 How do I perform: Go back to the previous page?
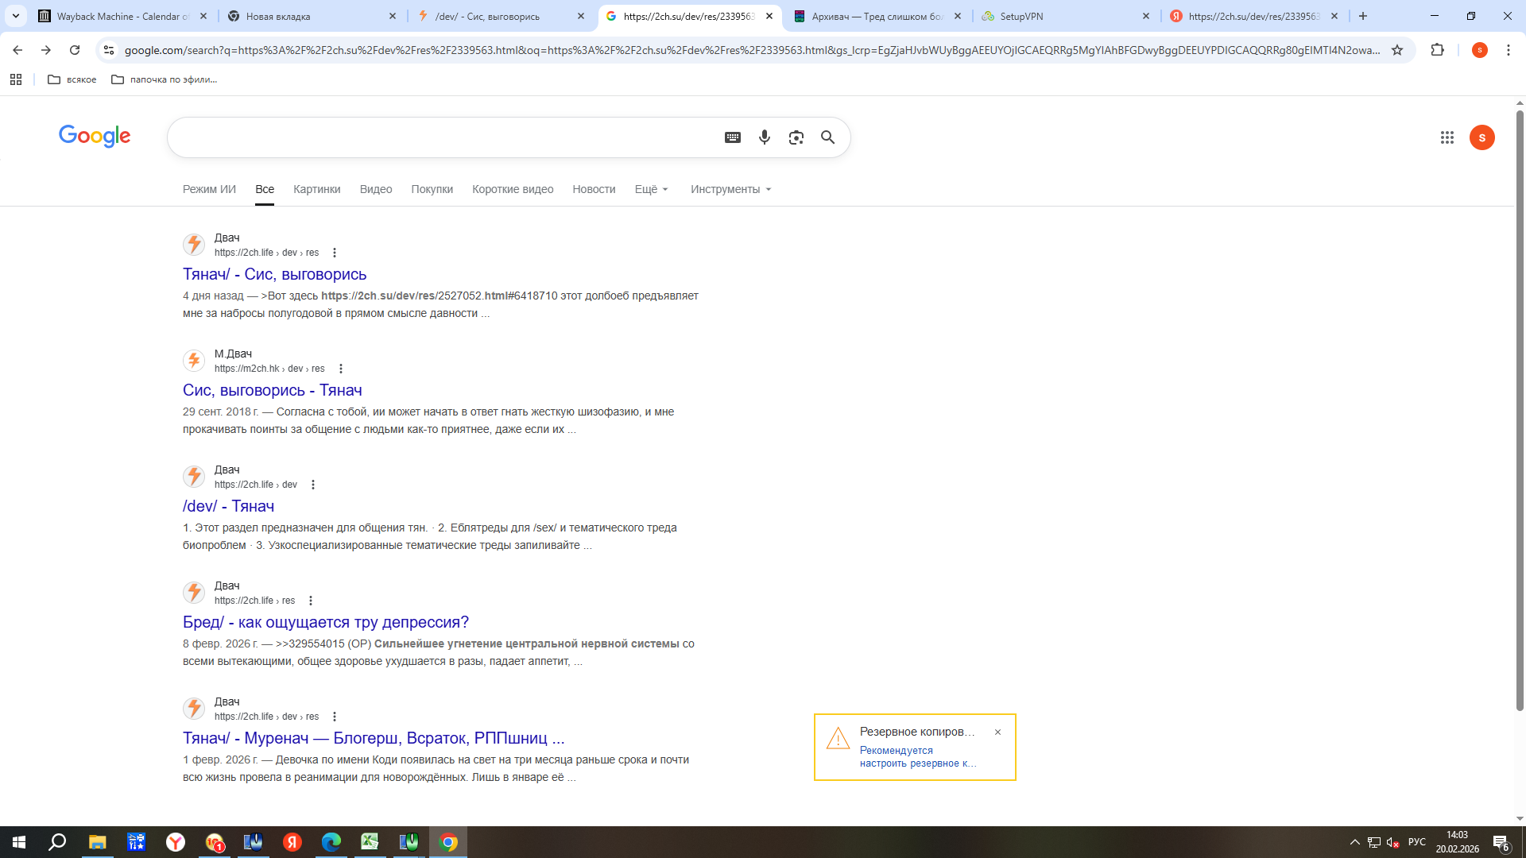point(17,50)
